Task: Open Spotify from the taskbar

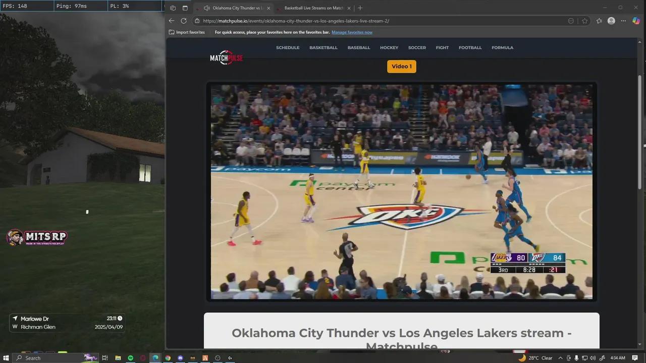Action: click(x=130, y=358)
